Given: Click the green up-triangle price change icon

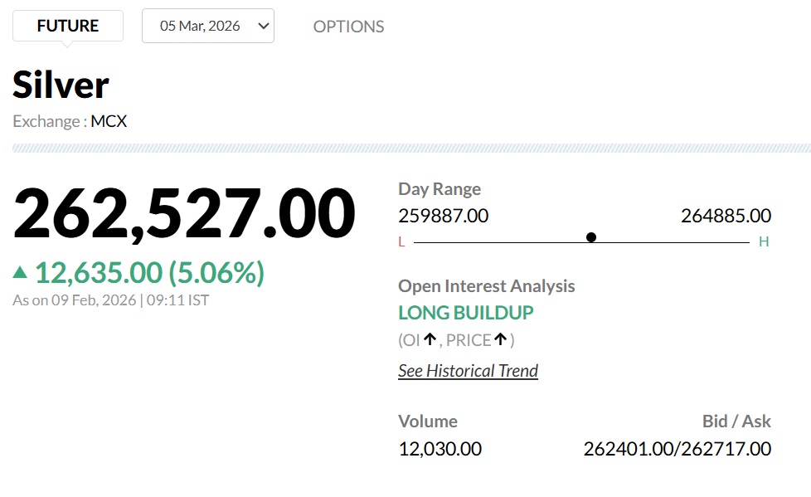Looking at the screenshot, I should click(20, 271).
